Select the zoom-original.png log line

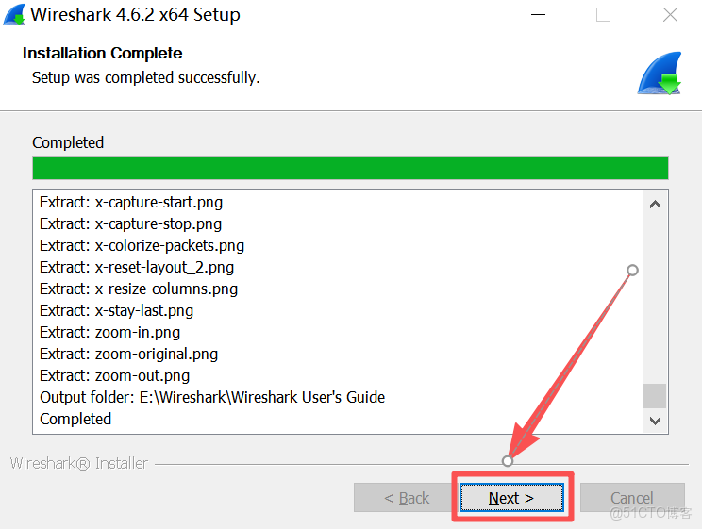(x=128, y=354)
